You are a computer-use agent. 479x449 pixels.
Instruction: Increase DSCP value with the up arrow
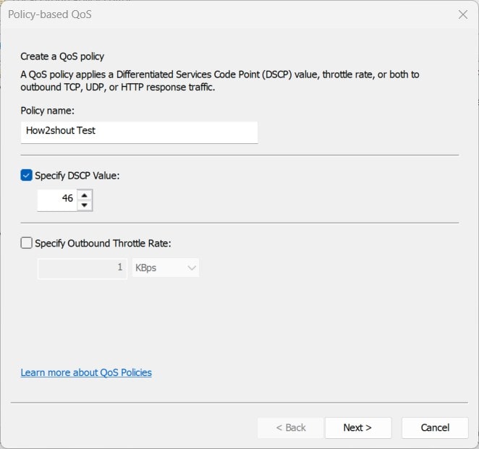pos(85,194)
